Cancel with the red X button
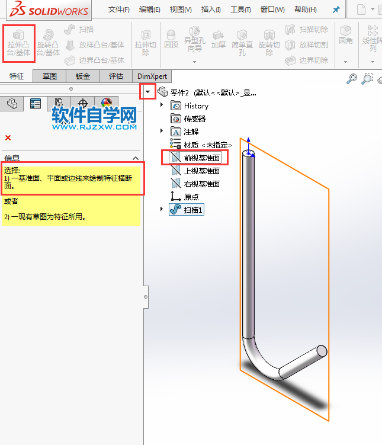382x445 pixels. pyautogui.click(x=8, y=138)
